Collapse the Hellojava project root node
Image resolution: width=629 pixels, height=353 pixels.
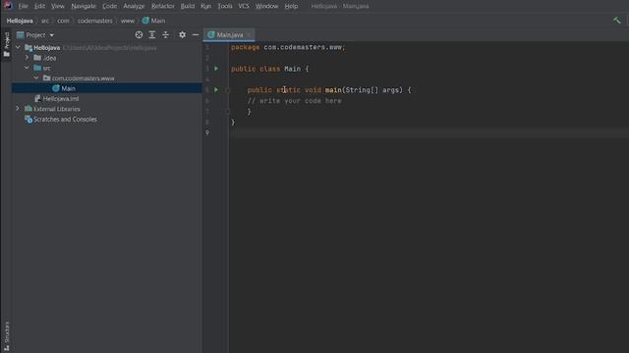click(x=18, y=48)
